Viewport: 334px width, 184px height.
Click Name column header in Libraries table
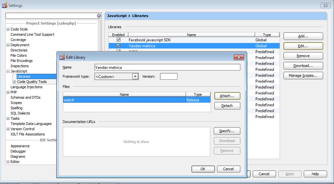coord(191,35)
